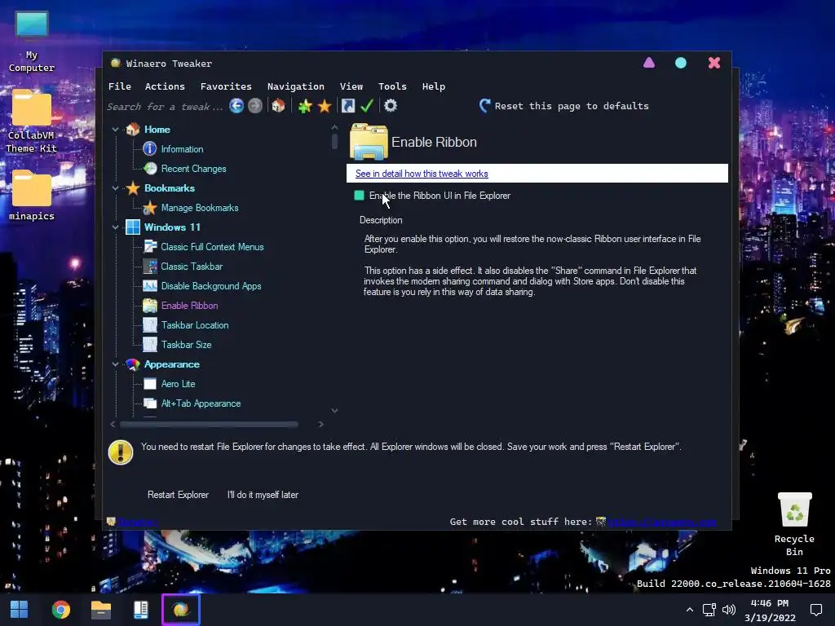Screen dimensions: 835x626
Task: Click the tree's vertical scrollbar thumb
Action: tap(334, 141)
